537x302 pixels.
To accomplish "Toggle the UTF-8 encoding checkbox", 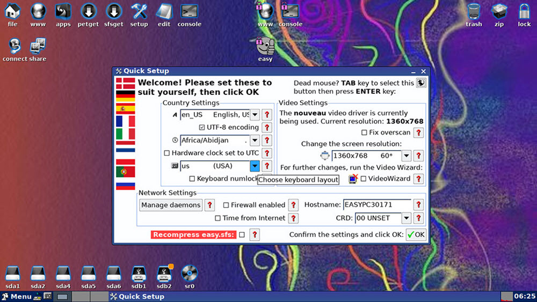I will point(202,128).
